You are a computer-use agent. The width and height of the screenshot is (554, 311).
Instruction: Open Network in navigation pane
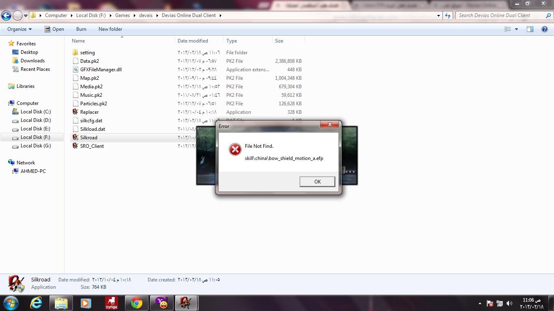tap(26, 163)
